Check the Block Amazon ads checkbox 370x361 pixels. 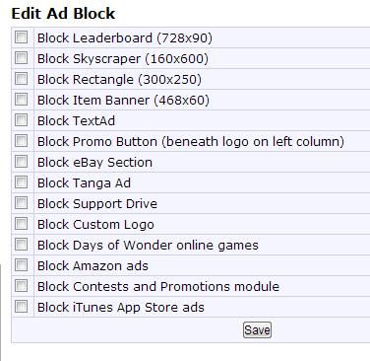[21, 264]
